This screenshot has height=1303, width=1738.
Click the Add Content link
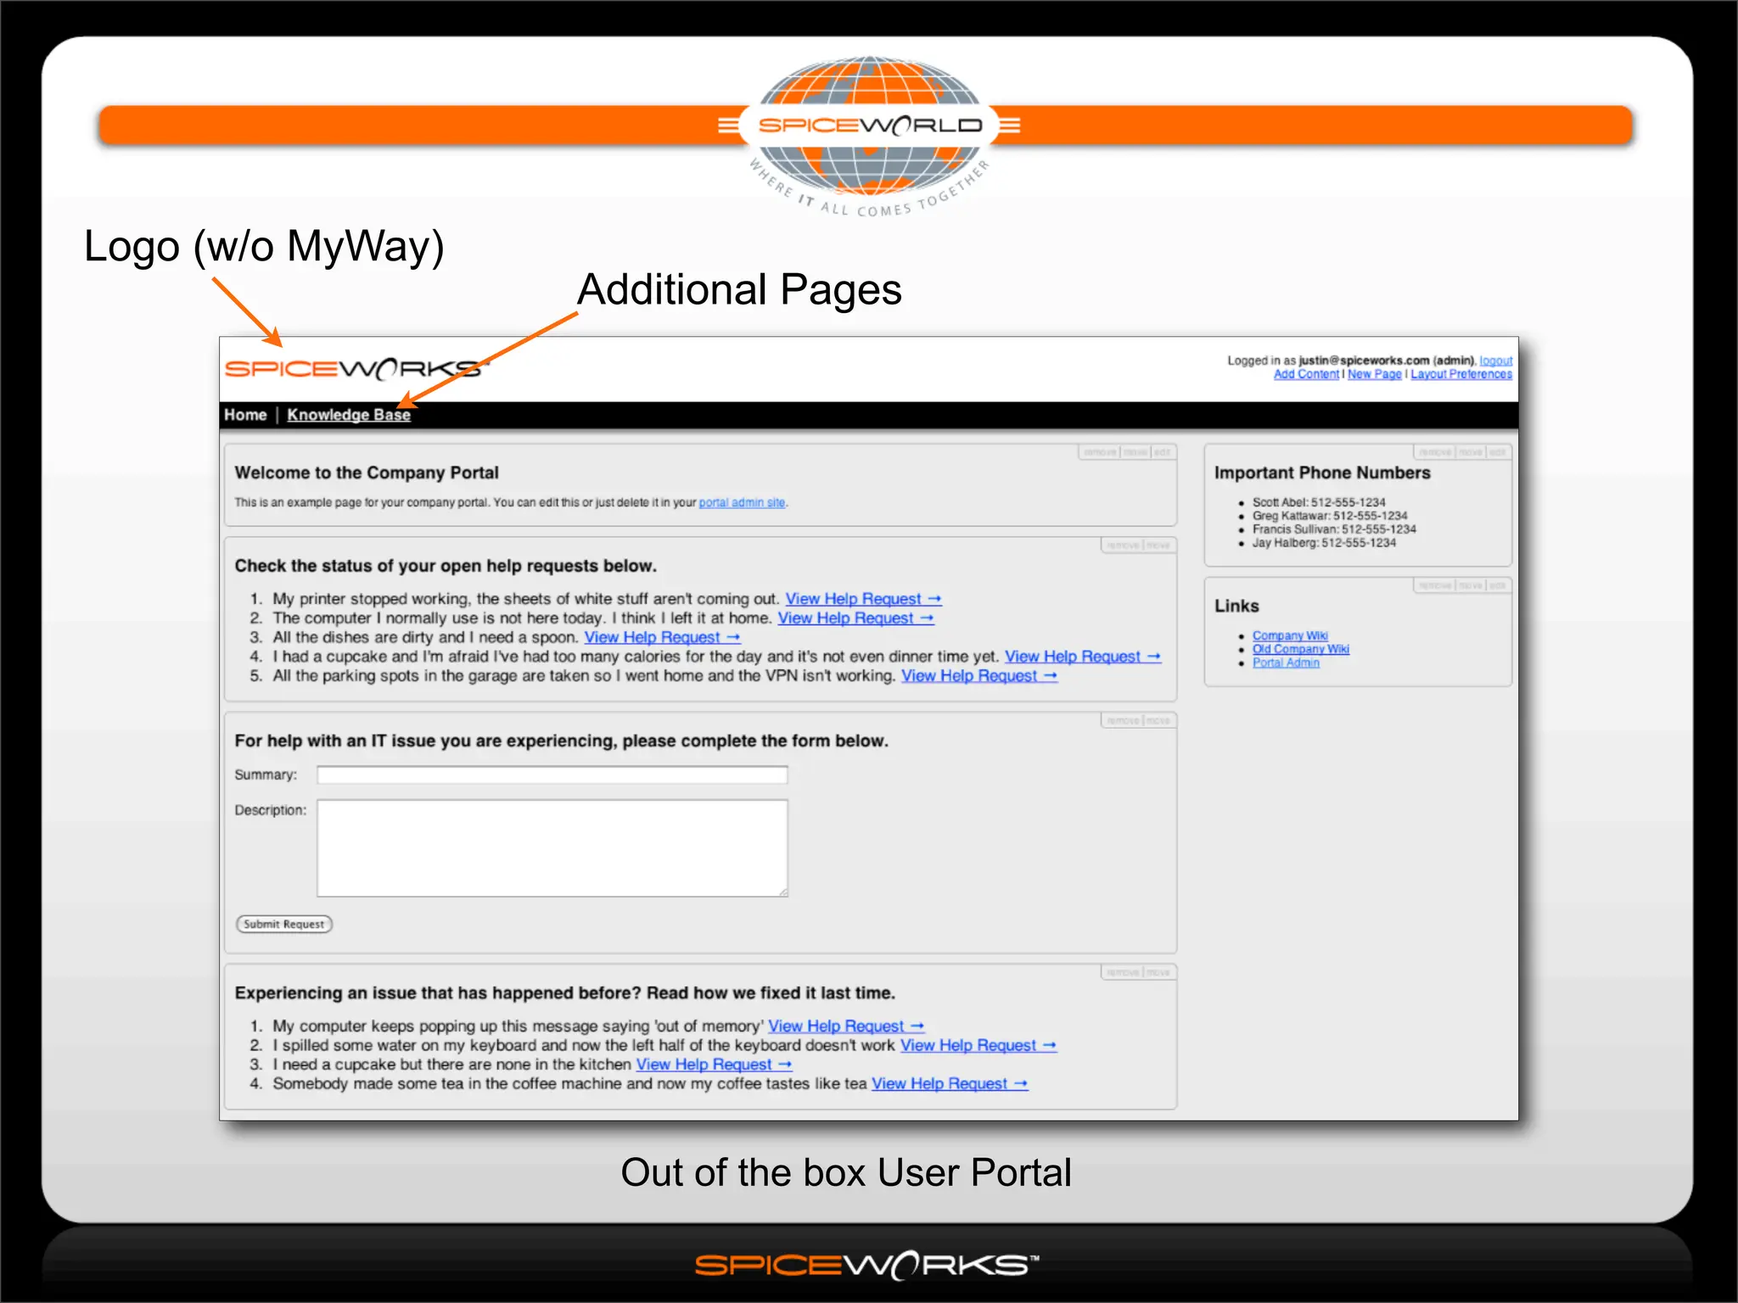tap(1306, 374)
